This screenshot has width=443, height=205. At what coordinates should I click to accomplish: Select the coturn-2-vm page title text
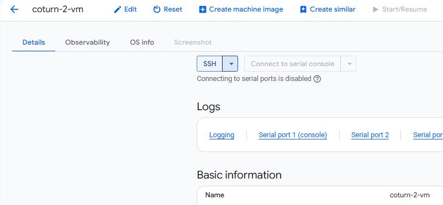pos(57,9)
